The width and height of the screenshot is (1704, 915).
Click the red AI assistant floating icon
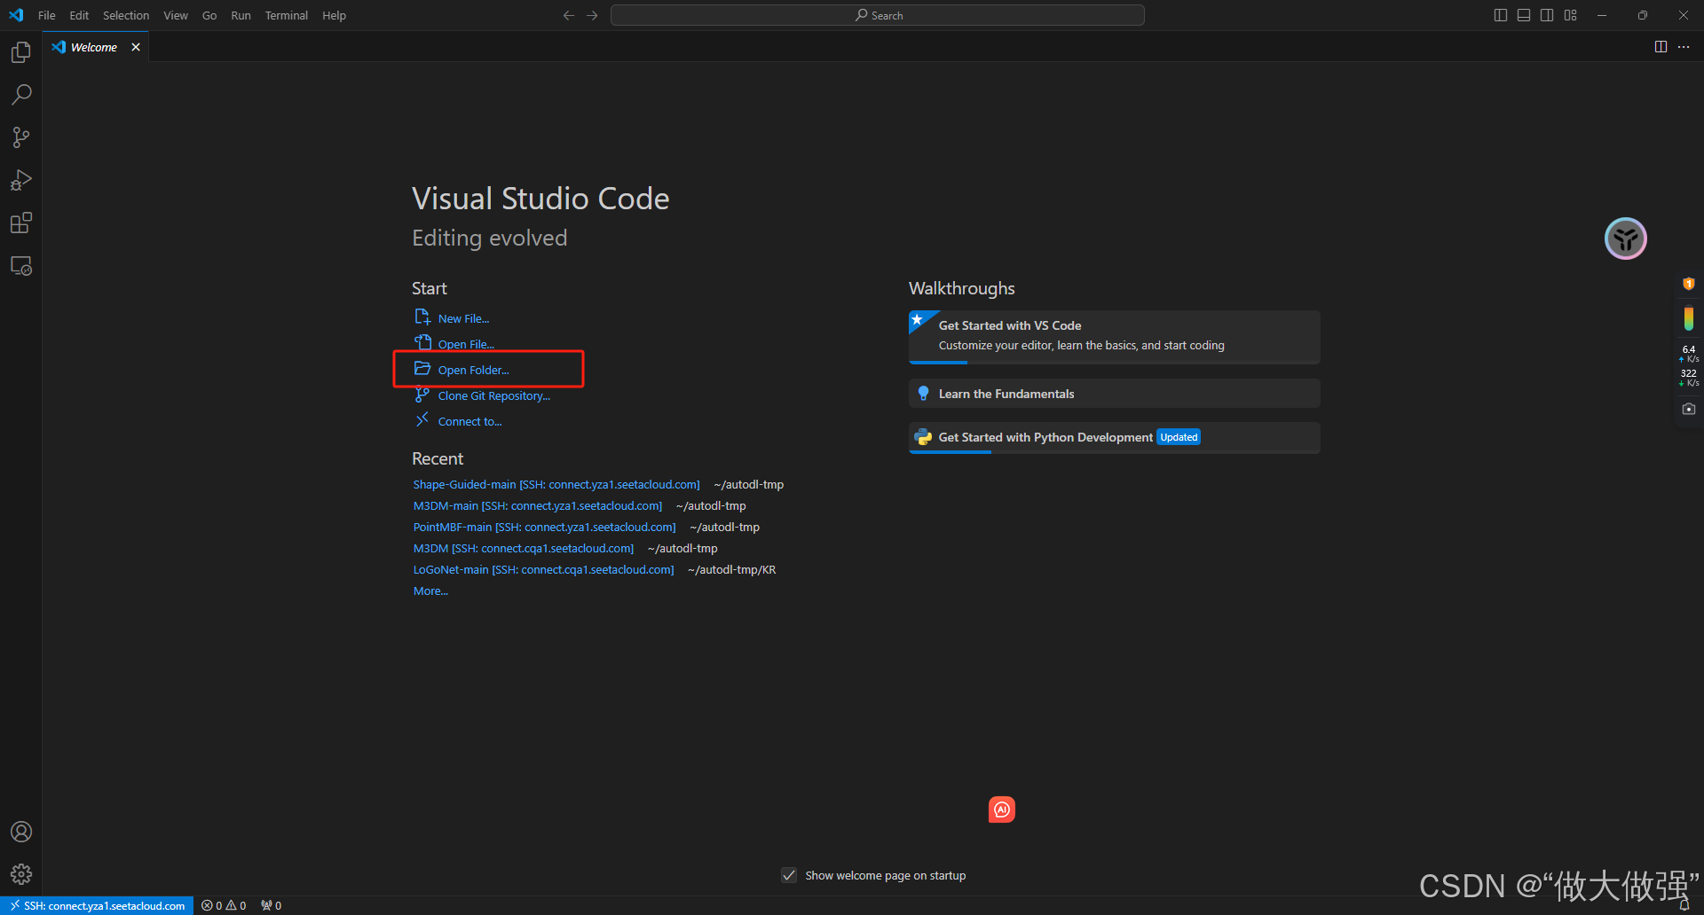click(x=1002, y=809)
